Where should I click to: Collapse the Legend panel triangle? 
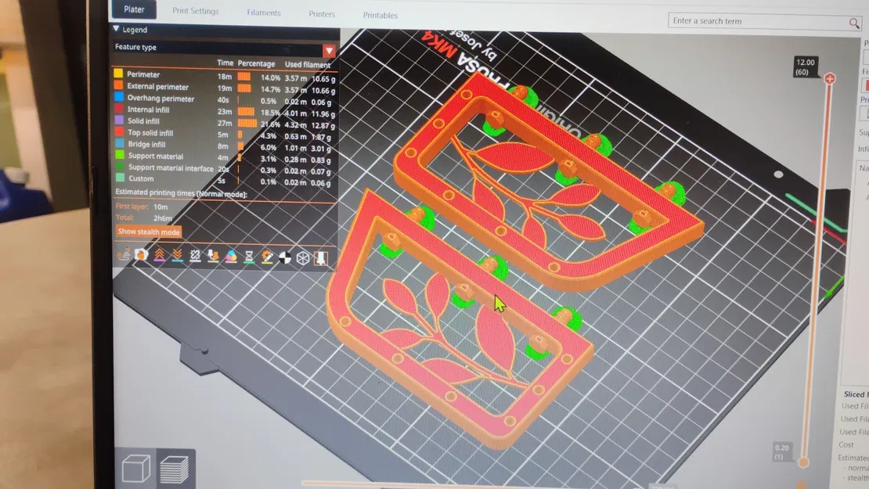(116, 29)
